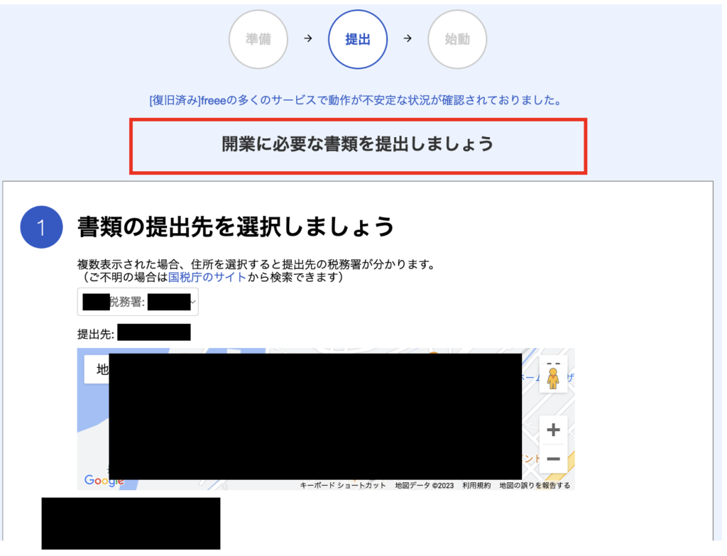Viewport: 727px width, 556px height.
Task: Click 地図の誤りを報告する link
Action: click(x=535, y=486)
